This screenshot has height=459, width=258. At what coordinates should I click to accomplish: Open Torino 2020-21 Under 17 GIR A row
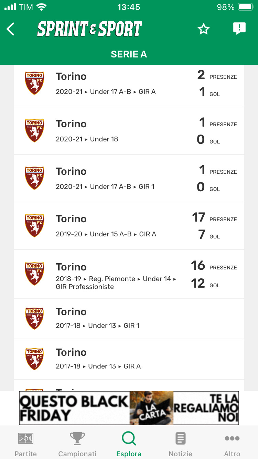[x=129, y=84]
